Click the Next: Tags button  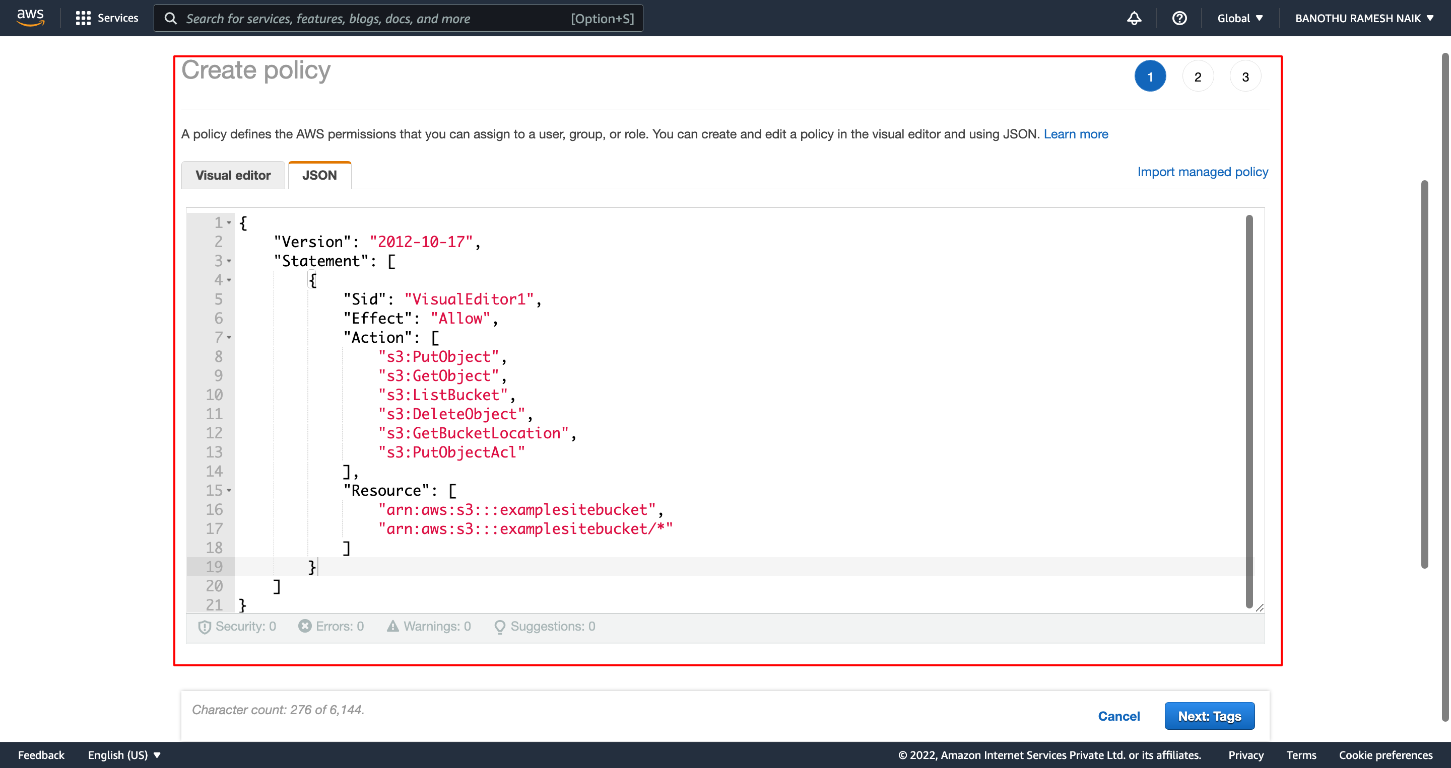coord(1209,716)
